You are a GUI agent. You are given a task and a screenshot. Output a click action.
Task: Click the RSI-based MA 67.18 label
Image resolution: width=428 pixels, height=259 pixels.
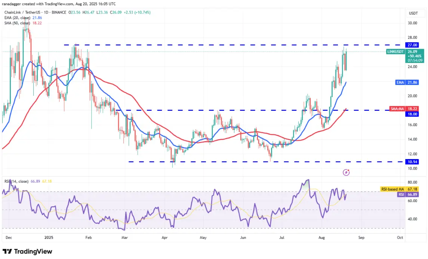click(x=399, y=189)
